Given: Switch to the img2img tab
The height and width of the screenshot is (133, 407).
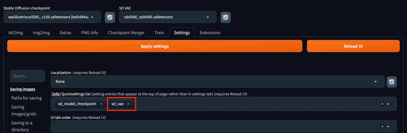Looking at the screenshot, I should click(41, 33).
